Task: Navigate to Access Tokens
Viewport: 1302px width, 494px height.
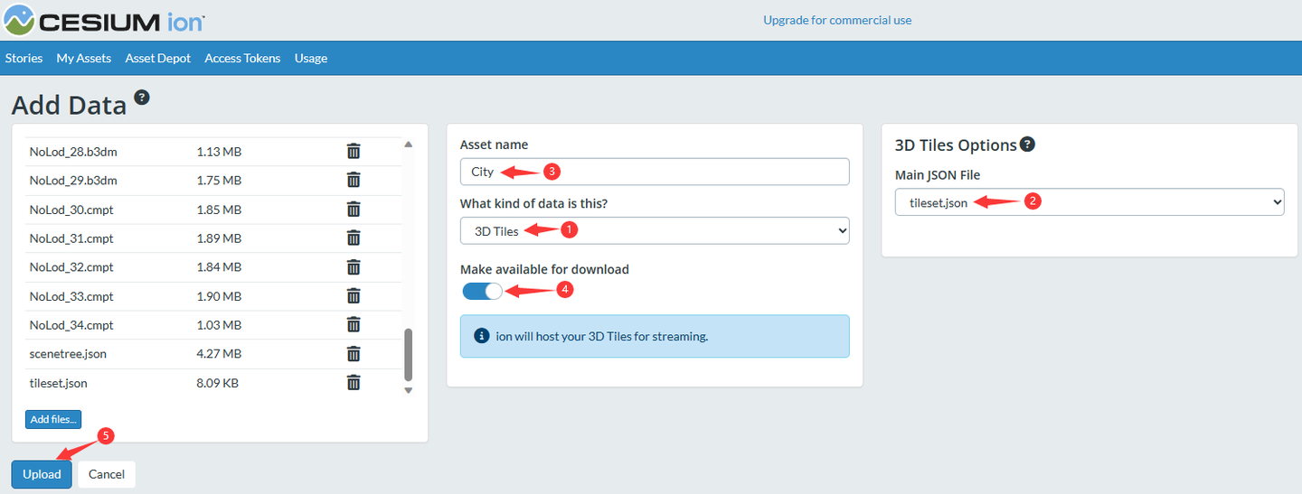Action: (242, 58)
